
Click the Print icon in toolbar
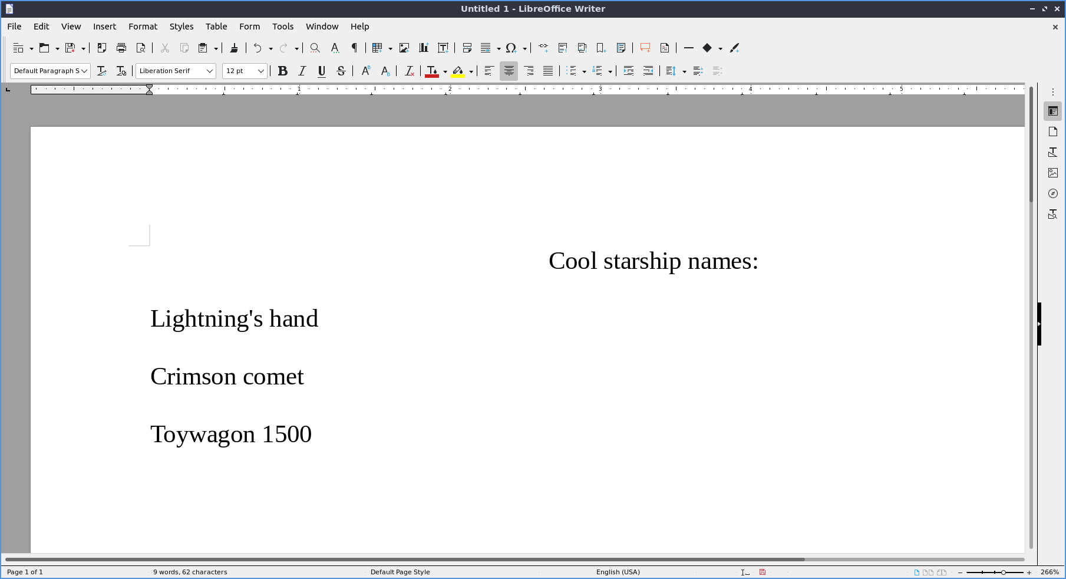click(121, 48)
